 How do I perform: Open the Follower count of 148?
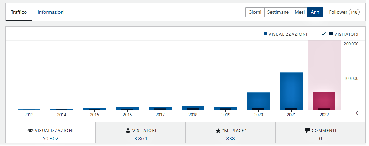(x=344, y=12)
